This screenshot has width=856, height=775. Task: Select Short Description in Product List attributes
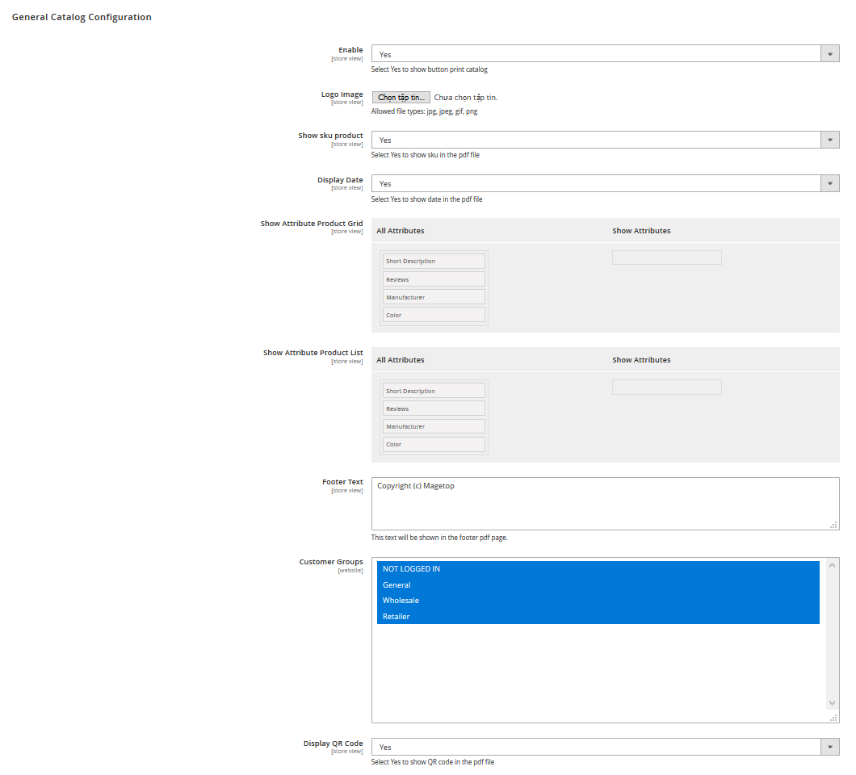[434, 391]
